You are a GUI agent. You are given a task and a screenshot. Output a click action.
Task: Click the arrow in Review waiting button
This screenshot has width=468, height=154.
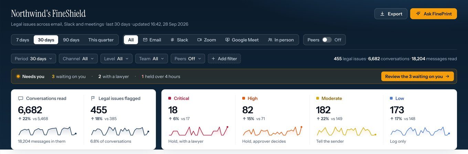coord(447,76)
